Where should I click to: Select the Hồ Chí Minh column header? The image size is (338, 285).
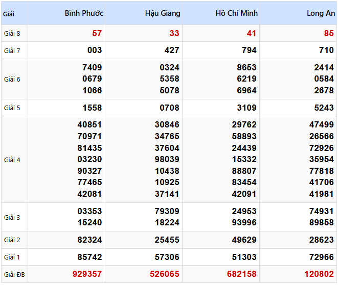[236, 13]
